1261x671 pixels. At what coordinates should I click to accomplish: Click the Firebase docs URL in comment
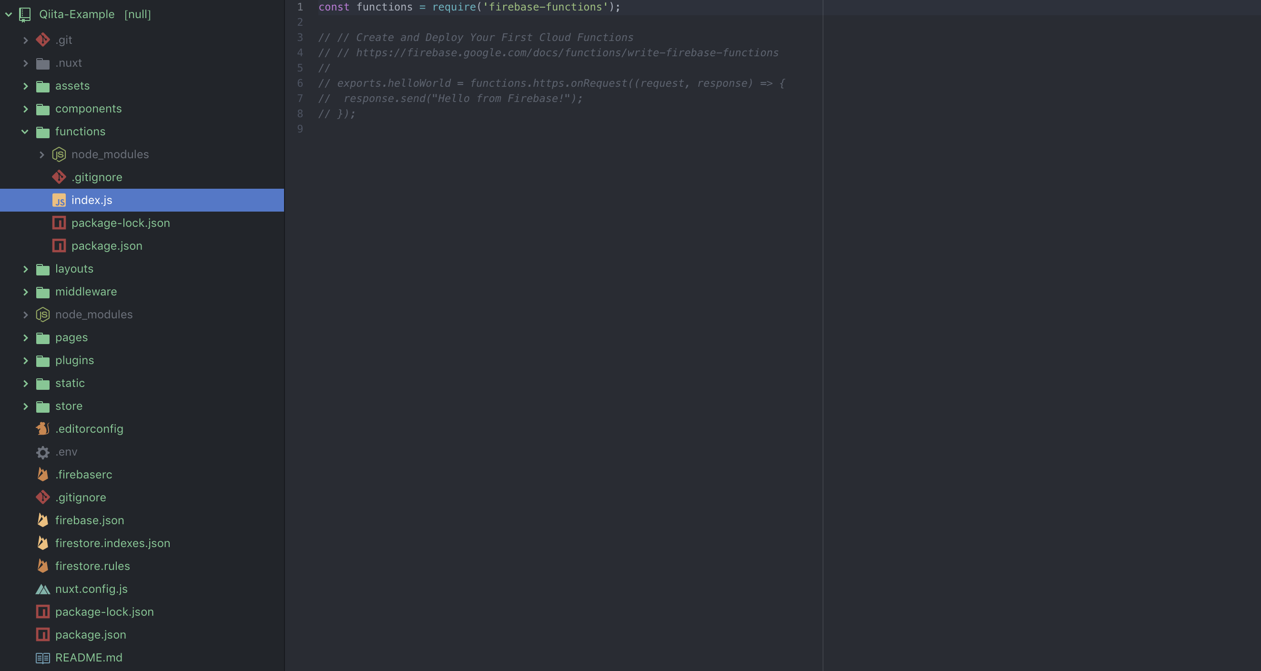567,53
